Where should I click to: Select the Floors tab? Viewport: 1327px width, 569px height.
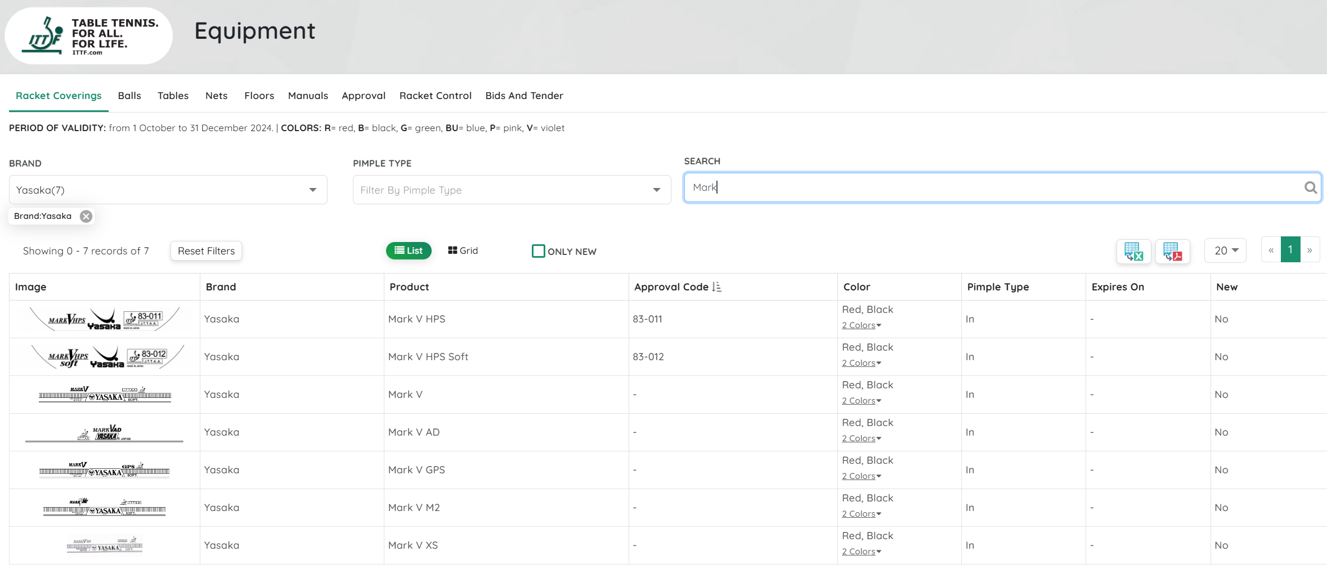pos(259,96)
